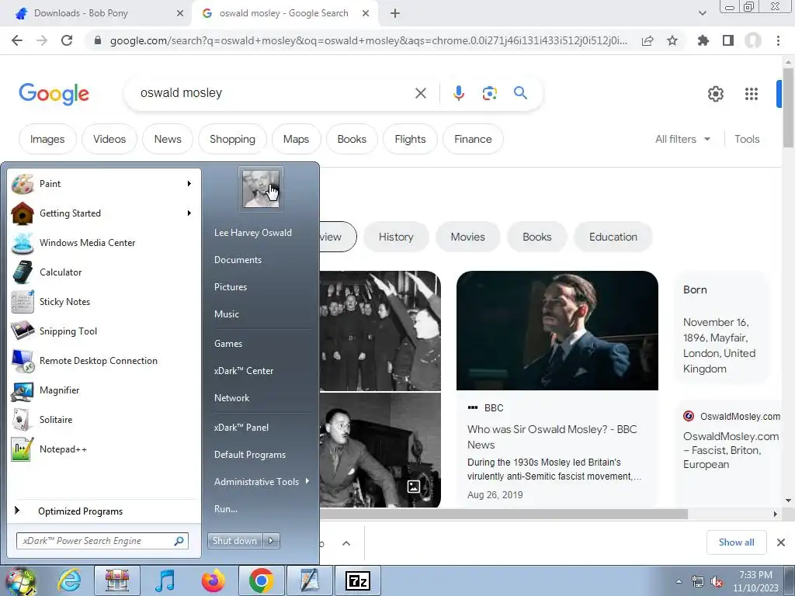Click the blue search magnifier icon
This screenshot has height=596, width=795.
point(520,93)
